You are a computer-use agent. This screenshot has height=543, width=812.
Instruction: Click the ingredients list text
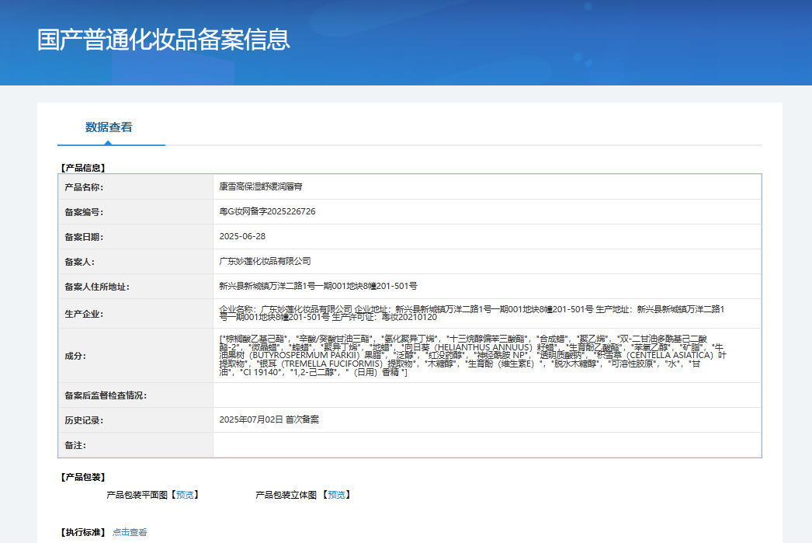(x=473, y=356)
